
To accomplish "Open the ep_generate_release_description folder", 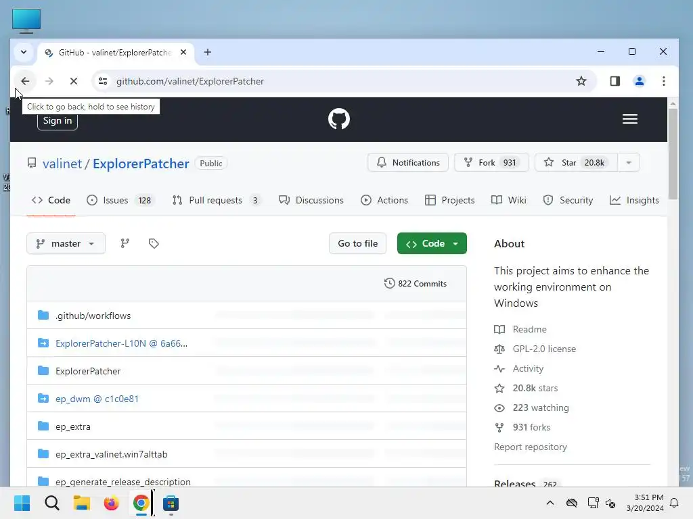I will tap(123, 481).
